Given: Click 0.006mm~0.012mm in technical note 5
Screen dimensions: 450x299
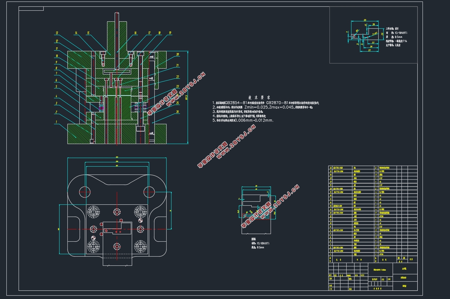Looking at the screenshot, I should click(x=254, y=120).
